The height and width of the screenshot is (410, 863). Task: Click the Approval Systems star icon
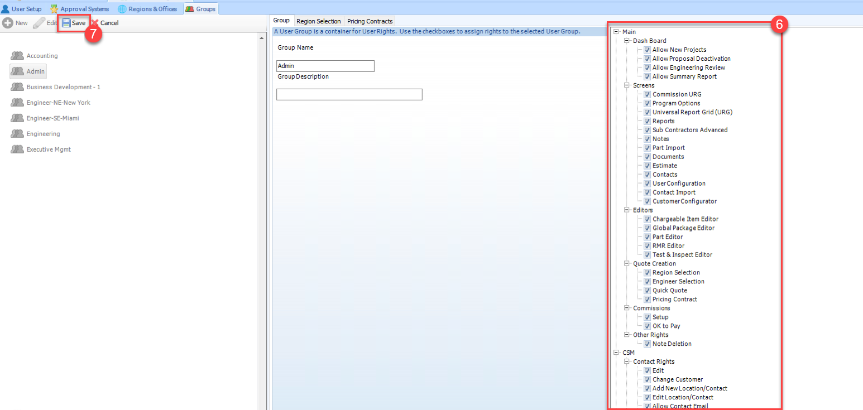(x=54, y=9)
